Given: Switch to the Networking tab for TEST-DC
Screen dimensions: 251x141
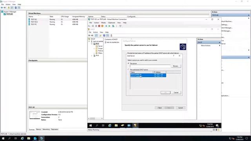Looking at the screenshot, I should coord(46,129).
